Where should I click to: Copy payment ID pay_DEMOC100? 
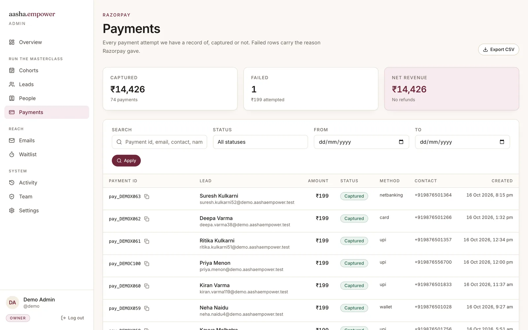[147, 264]
